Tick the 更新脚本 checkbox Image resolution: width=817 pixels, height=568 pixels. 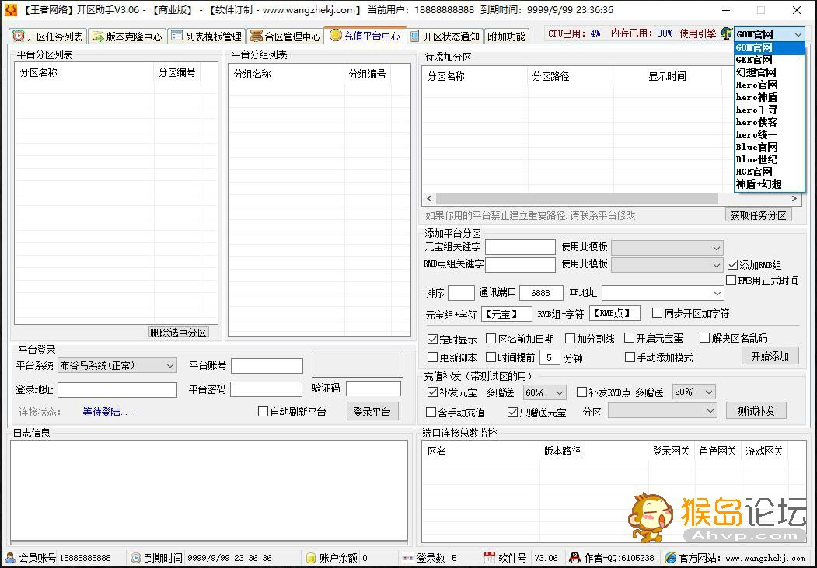pos(432,357)
